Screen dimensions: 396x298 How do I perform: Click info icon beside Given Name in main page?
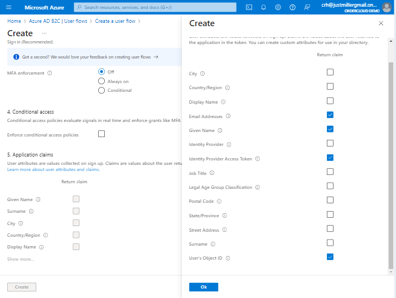38,199
